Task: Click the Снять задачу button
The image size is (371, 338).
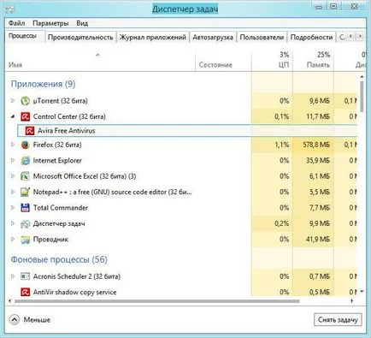Action: (x=338, y=320)
